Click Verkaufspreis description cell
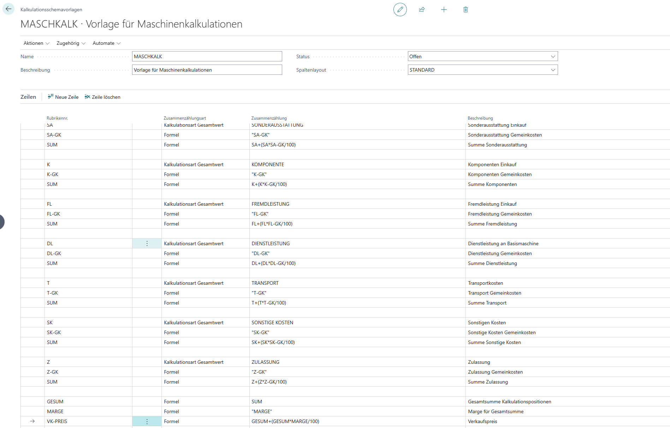This screenshot has width=670, height=428. coord(568,421)
